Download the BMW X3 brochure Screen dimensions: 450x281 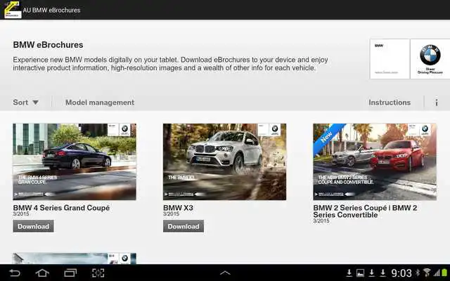pyautogui.click(x=184, y=226)
